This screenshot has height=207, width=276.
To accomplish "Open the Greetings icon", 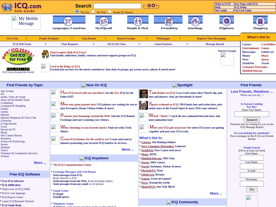I will pos(195,23).
